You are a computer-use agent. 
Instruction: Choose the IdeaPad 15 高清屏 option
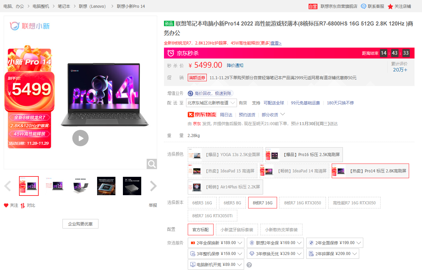click(223, 171)
